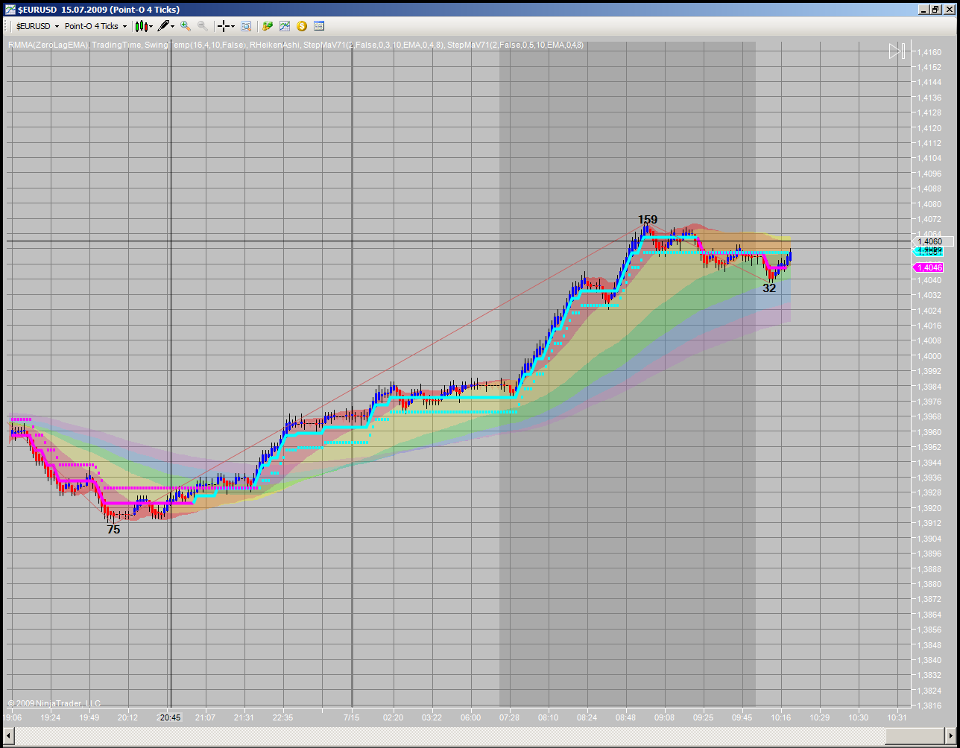Click the 22:35 time axis label
Screen dimensions: 960x748
coord(282,717)
